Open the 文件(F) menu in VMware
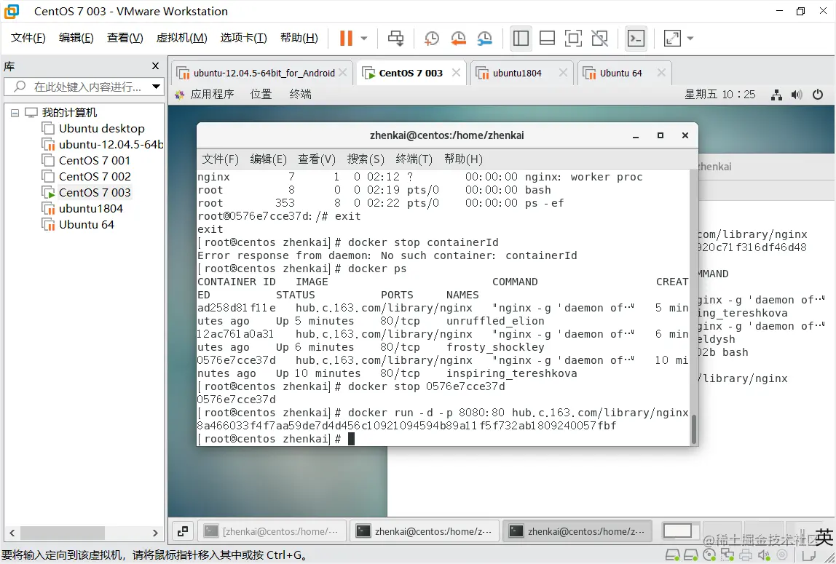The width and height of the screenshot is (836, 564). pos(28,38)
